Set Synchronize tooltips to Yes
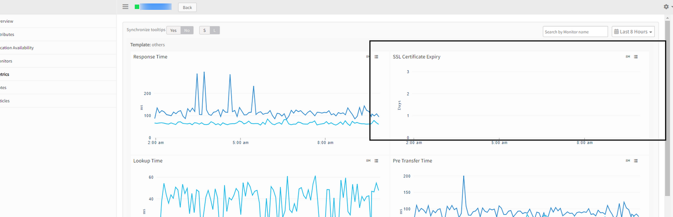This screenshot has height=217, width=673. point(173,30)
